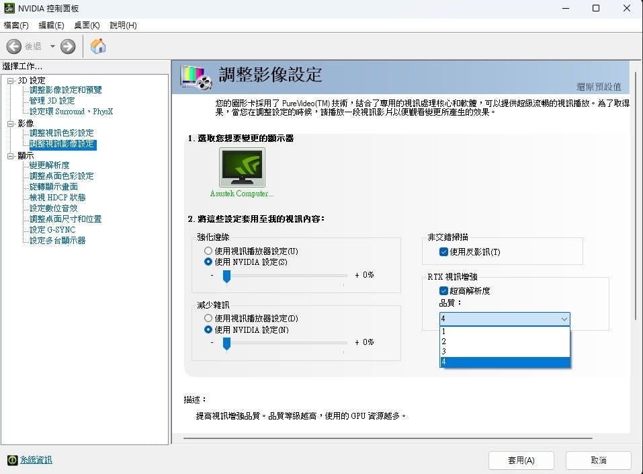Open 調整桌面色彩設定 page
This screenshot has width=643, height=474.
62,175
